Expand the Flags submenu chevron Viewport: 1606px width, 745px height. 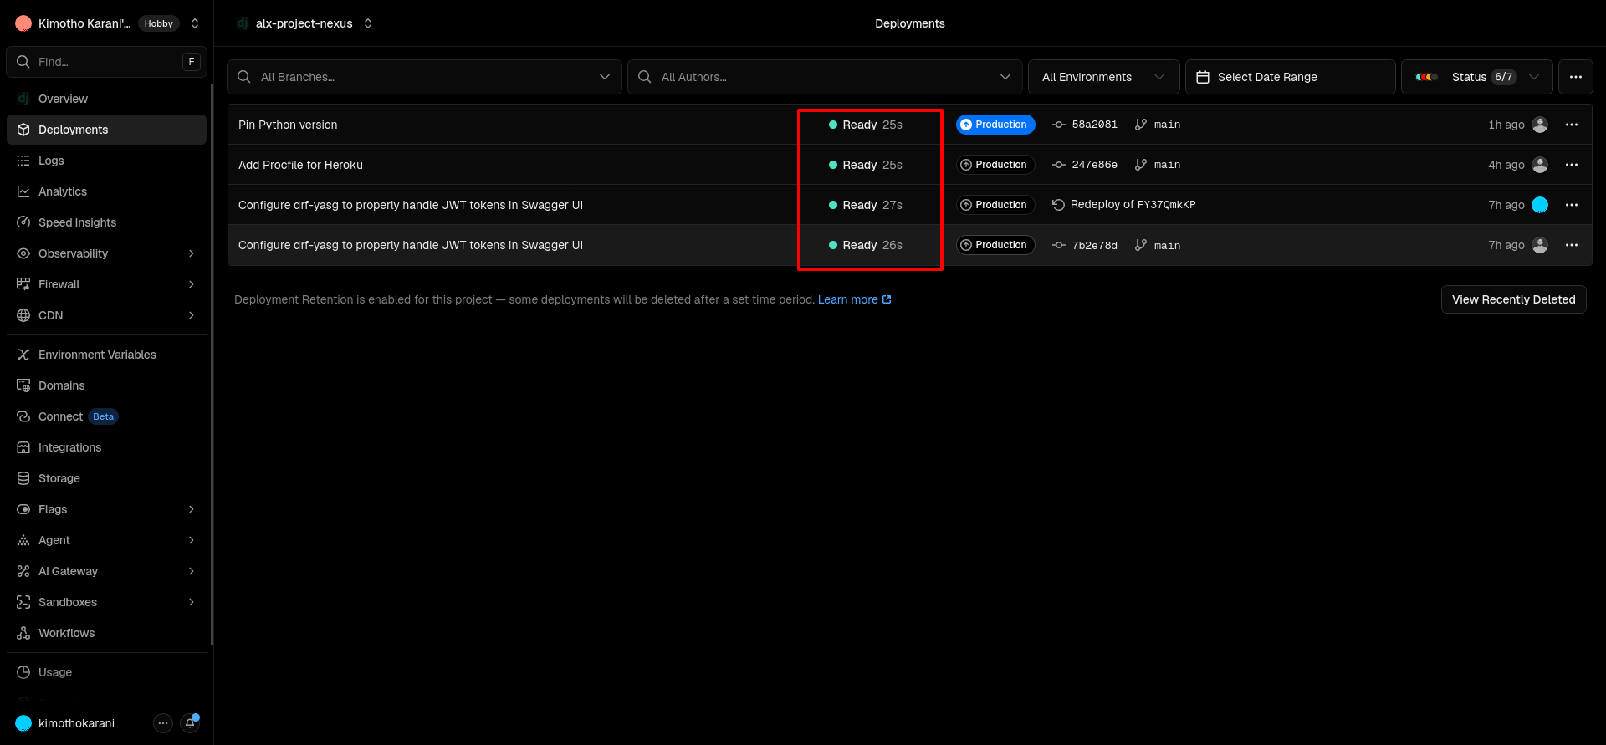click(x=192, y=509)
